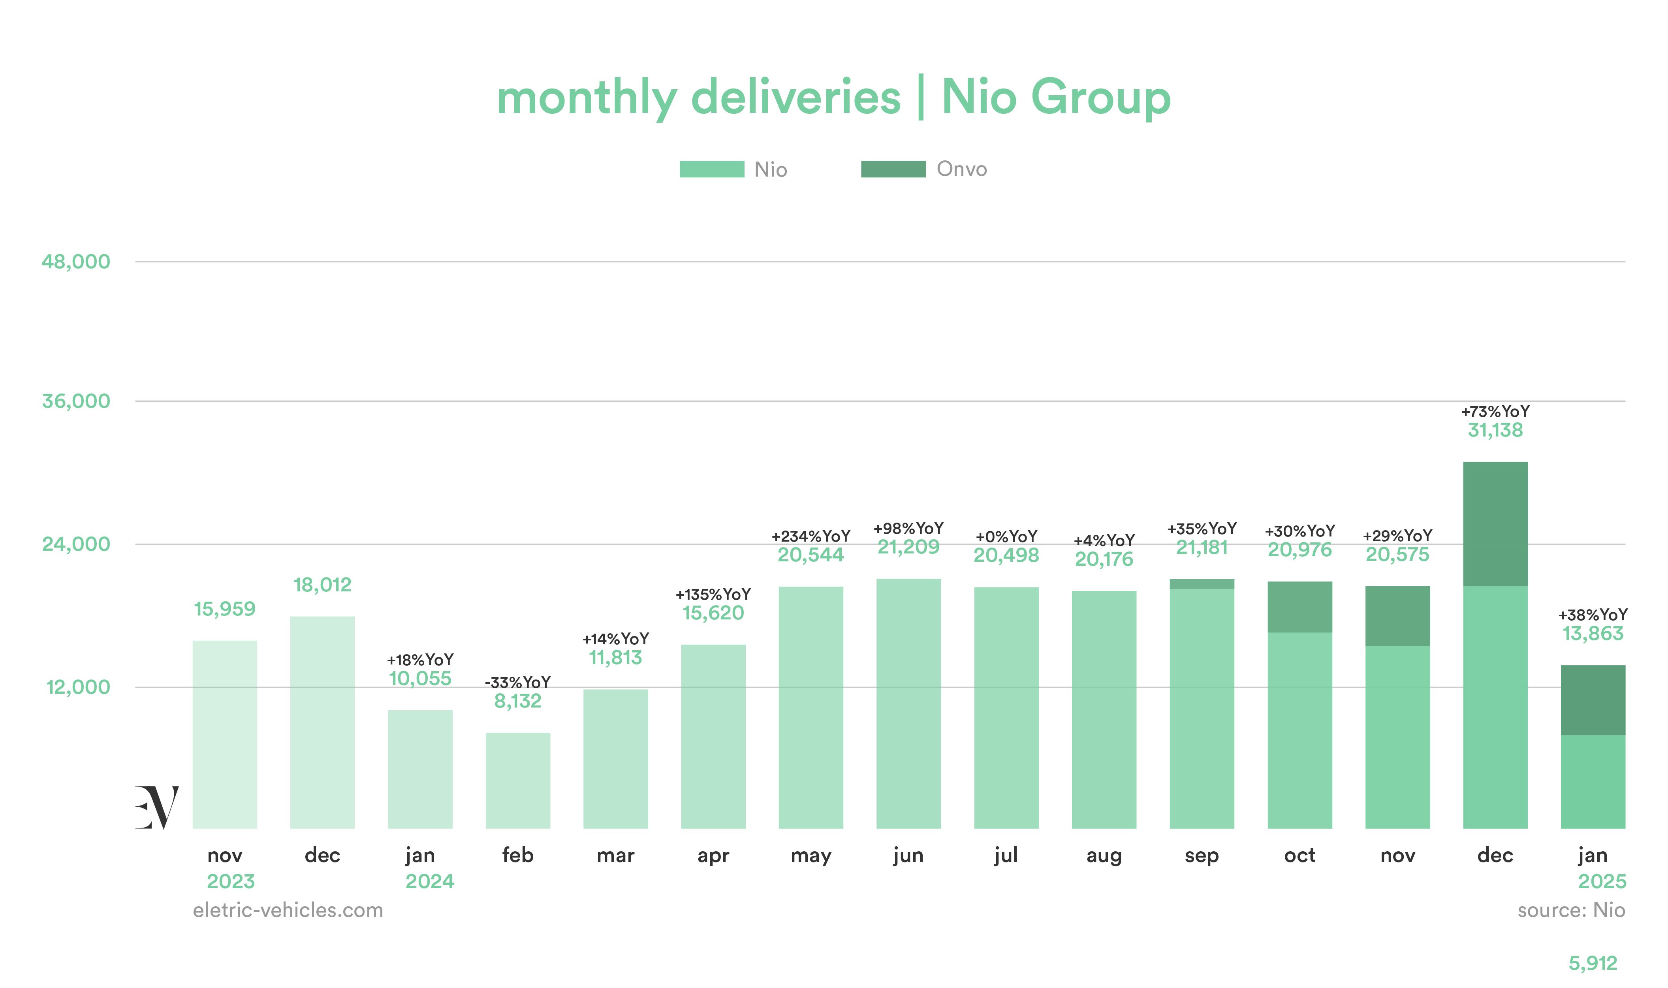Image resolution: width=1668 pixels, height=988 pixels.
Task: Click the sep x-axis label
Action: [1202, 857]
